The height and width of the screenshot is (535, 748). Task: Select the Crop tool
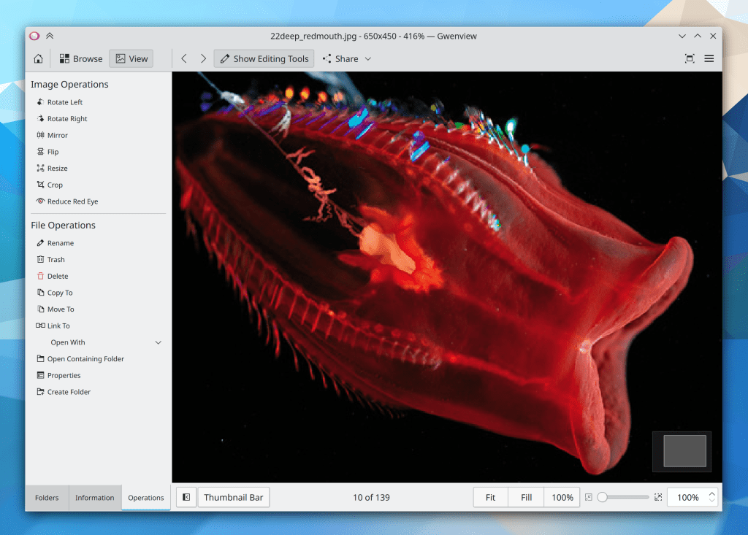click(x=55, y=185)
